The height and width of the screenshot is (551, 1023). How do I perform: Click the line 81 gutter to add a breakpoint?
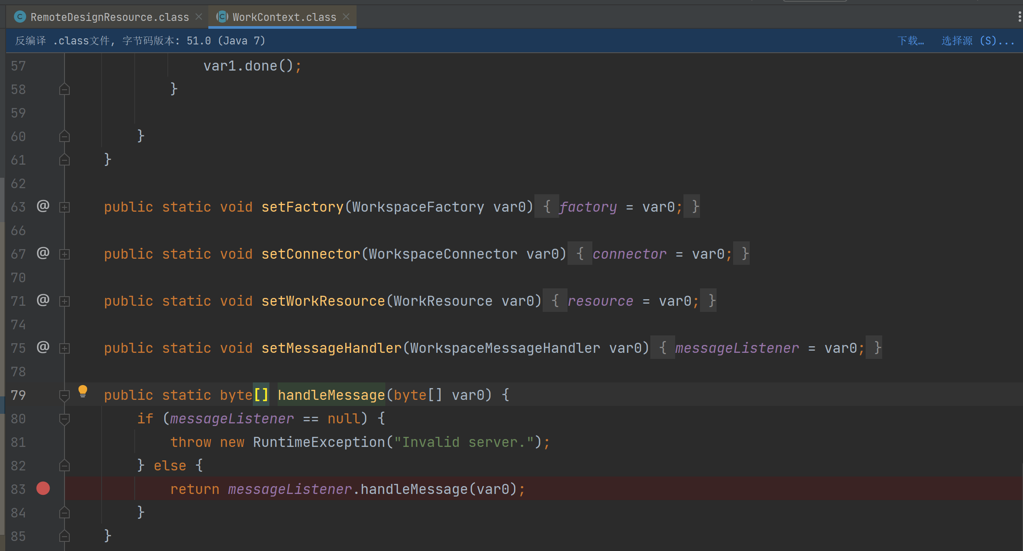click(43, 442)
